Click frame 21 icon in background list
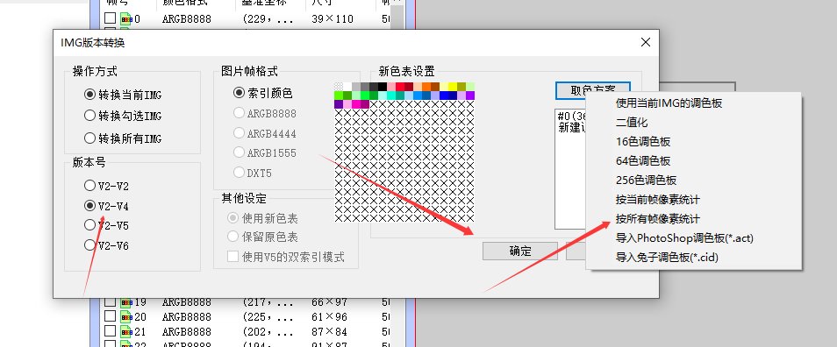This screenshot has width=837, height=347. click(126, 331)
